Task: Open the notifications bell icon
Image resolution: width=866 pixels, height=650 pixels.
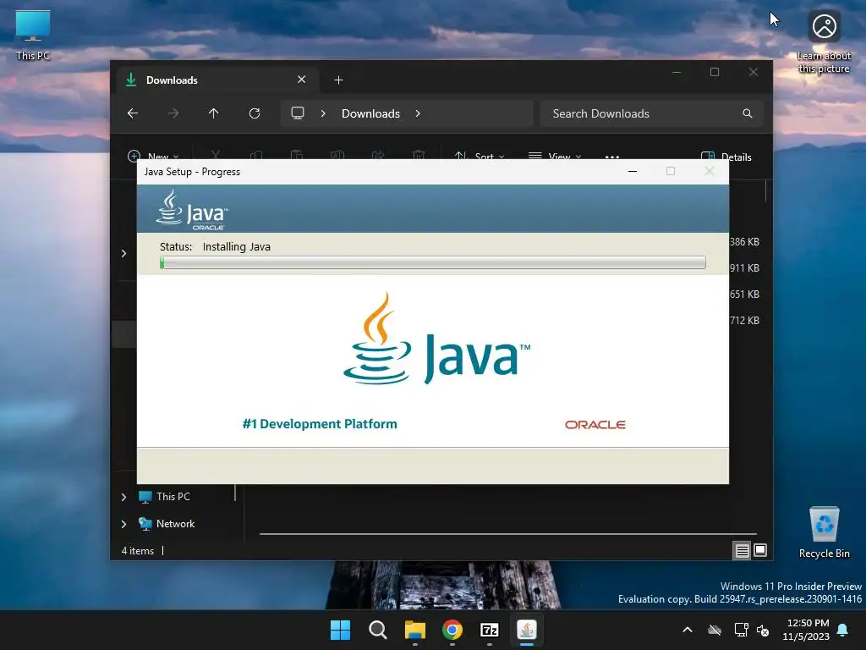Action: coord(843,630)
